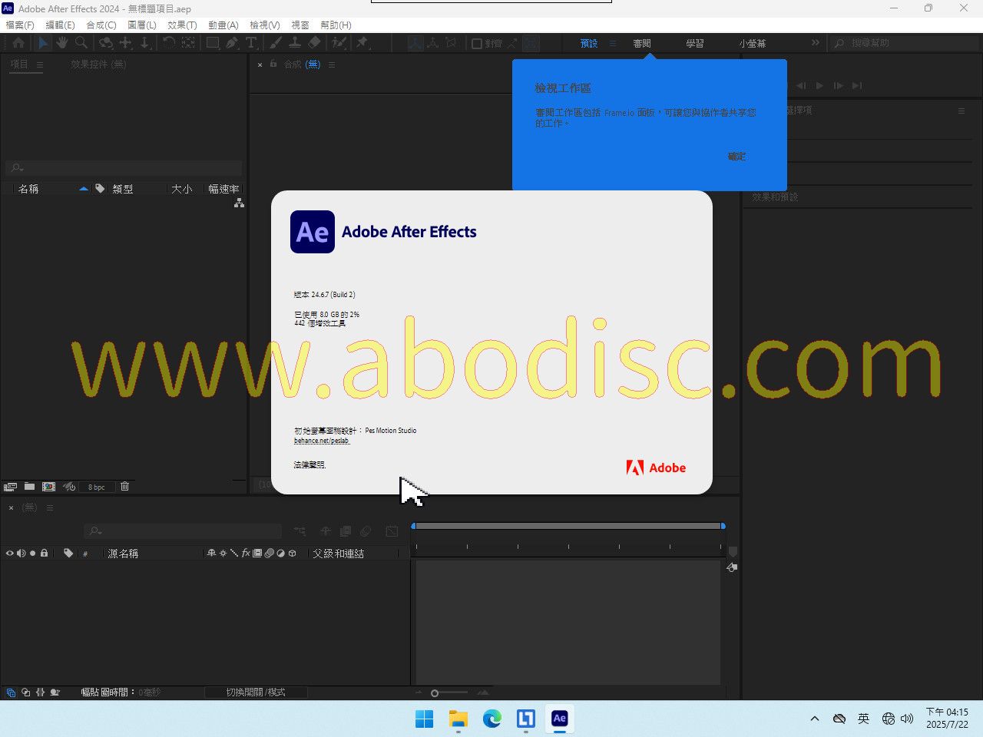Select the Brush tool

pos(276,43)
